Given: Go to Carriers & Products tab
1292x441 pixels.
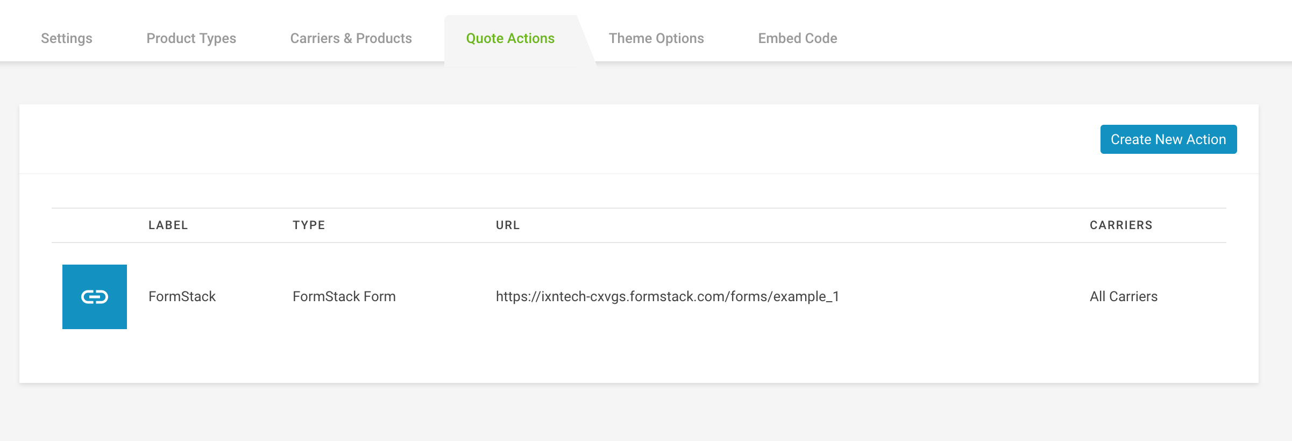Looking at the screenshot, I should (x=351, y=38).
